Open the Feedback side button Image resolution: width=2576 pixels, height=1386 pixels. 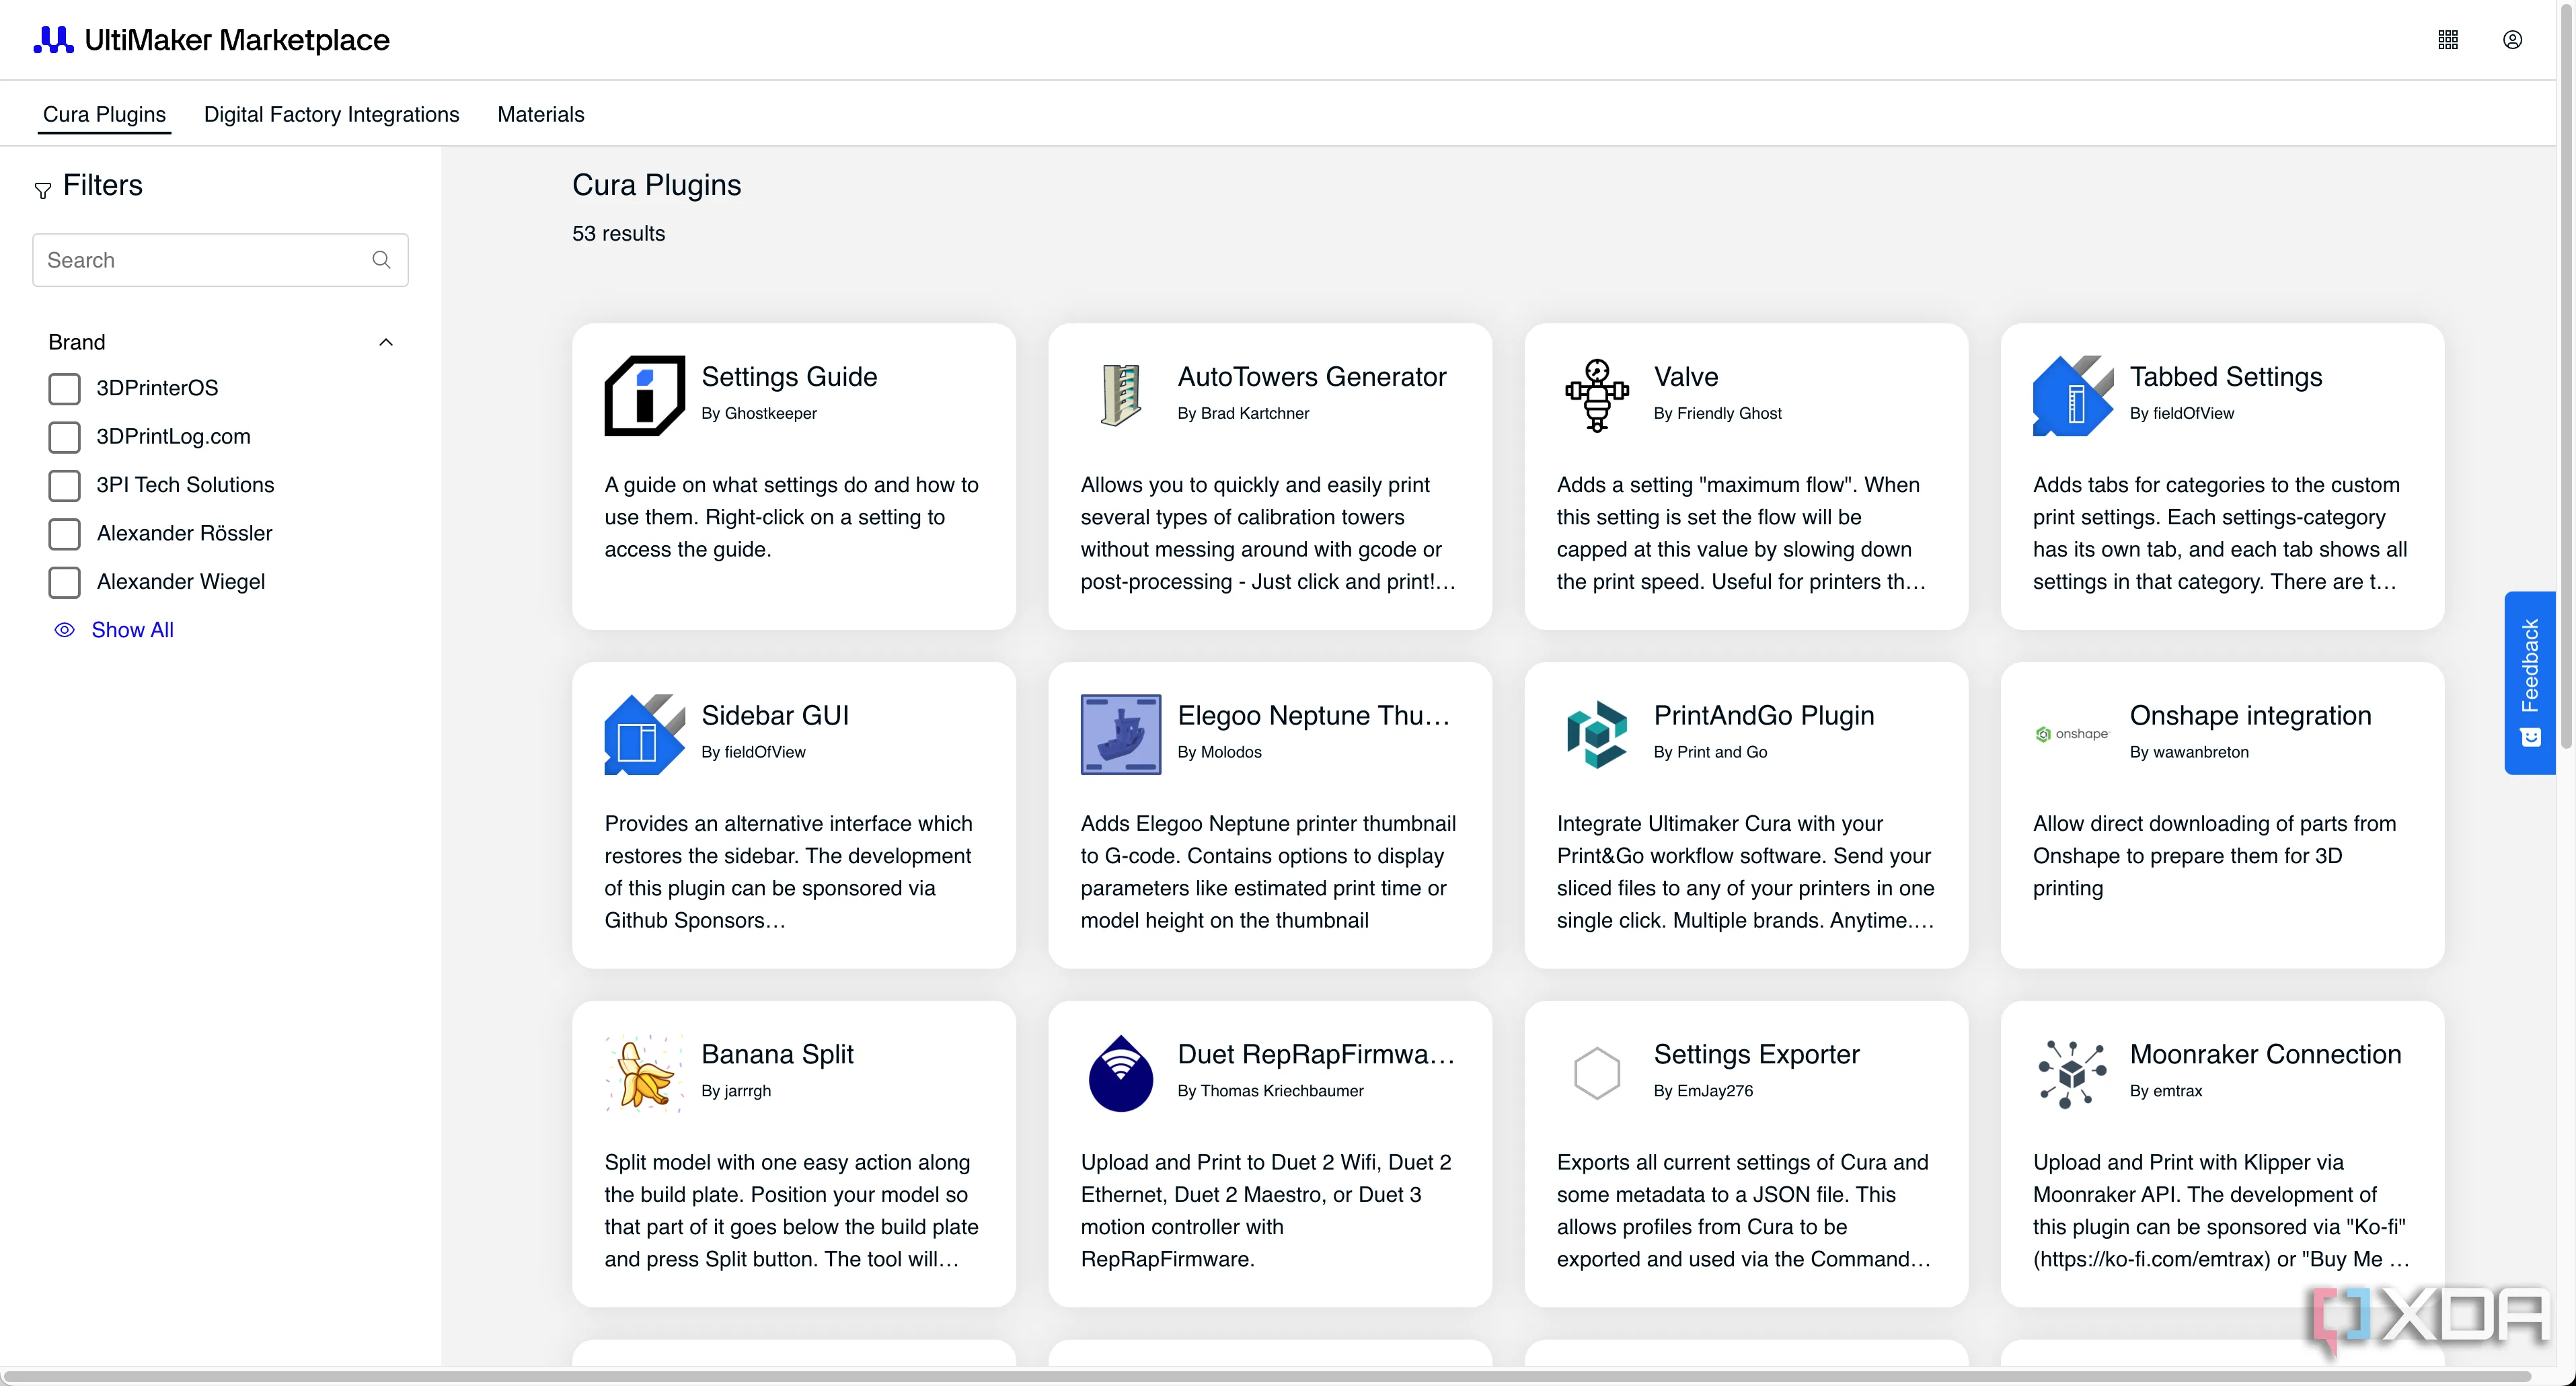2530,684
